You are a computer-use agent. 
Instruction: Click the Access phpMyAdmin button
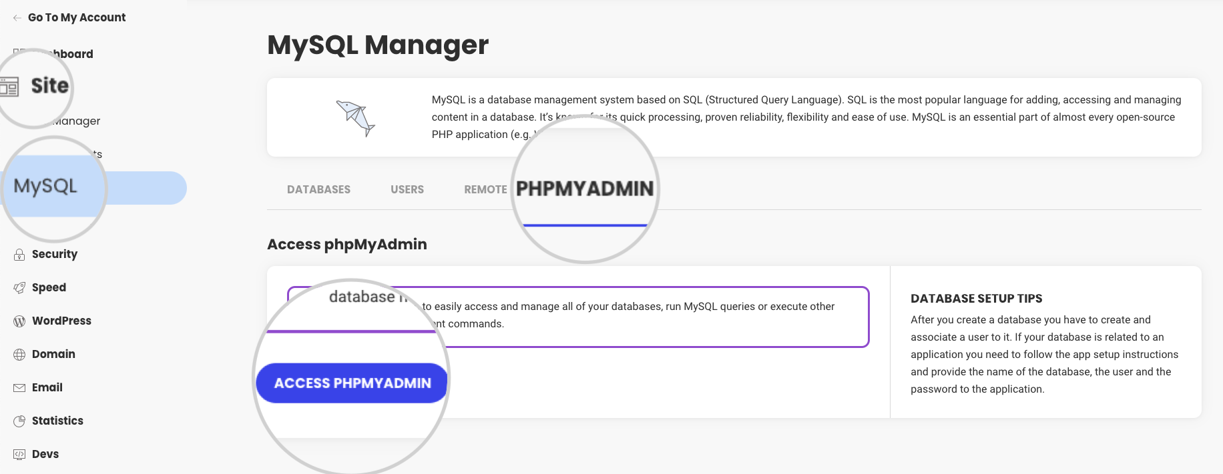tap(352, 383)
